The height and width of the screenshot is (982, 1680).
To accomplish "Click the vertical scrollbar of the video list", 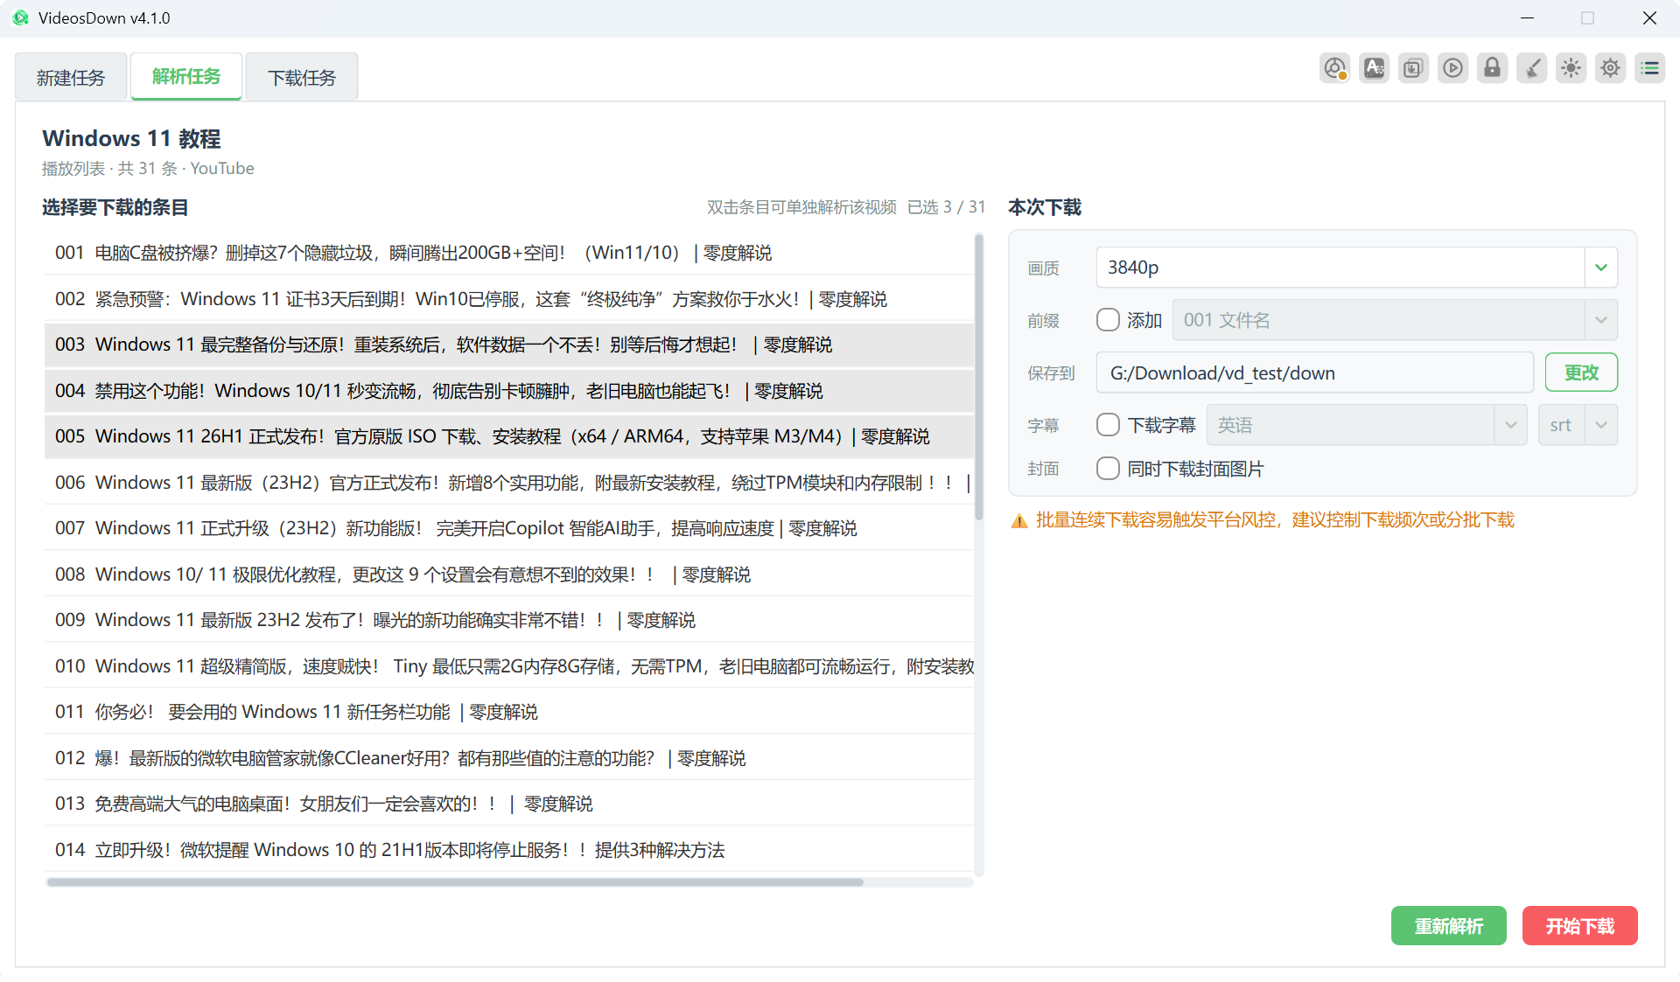I will (x=979, y=376).
